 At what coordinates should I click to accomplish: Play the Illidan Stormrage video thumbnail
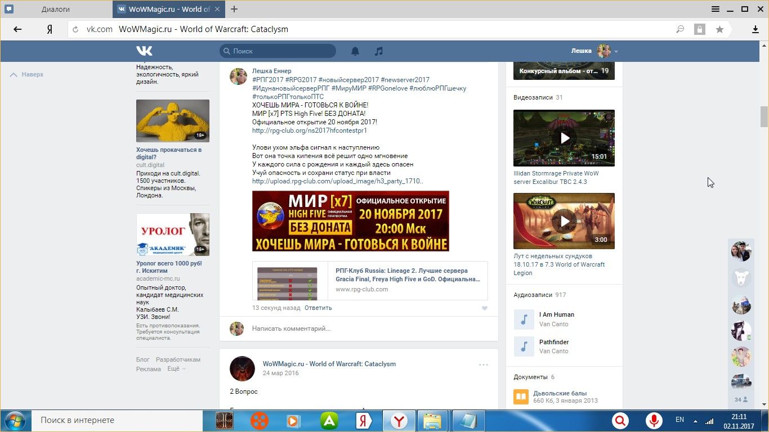(x=564, y=138)
